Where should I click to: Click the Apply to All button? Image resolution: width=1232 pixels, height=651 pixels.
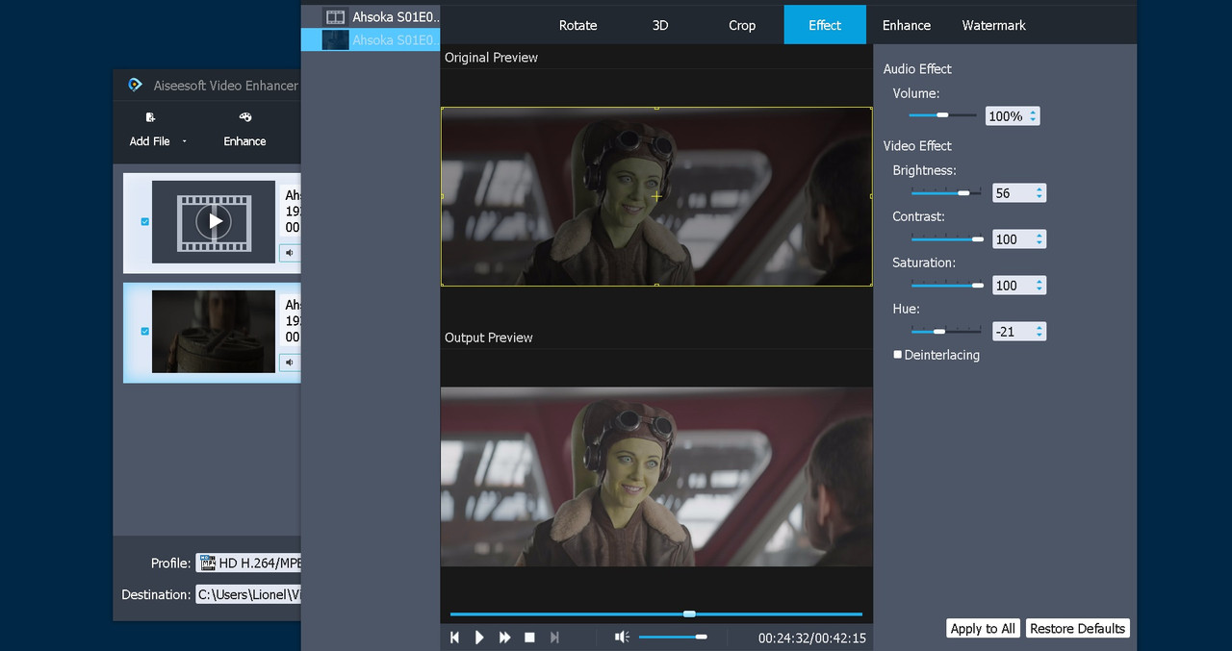coord(983,628)
